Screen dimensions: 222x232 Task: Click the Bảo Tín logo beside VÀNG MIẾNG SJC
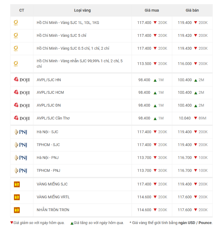pos(17,184)
